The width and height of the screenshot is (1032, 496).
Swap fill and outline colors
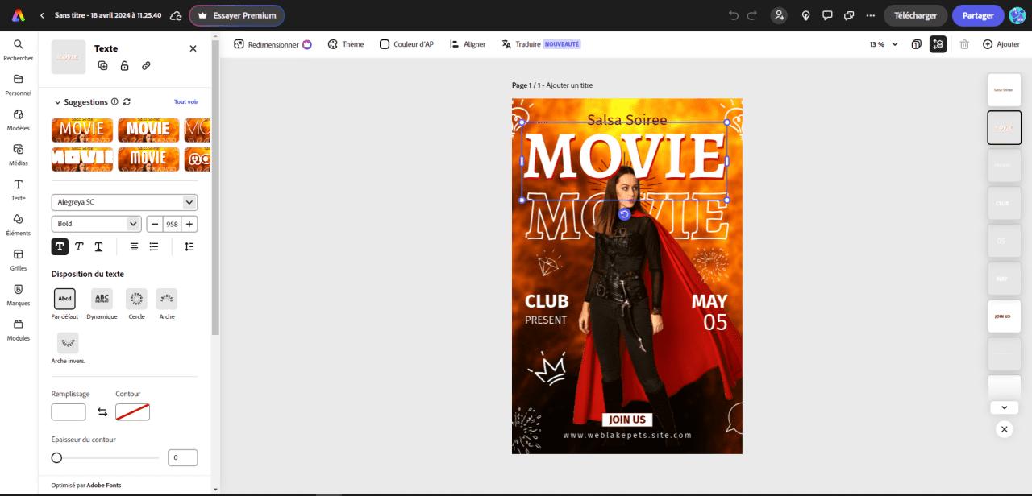click(x=102, y=411)
